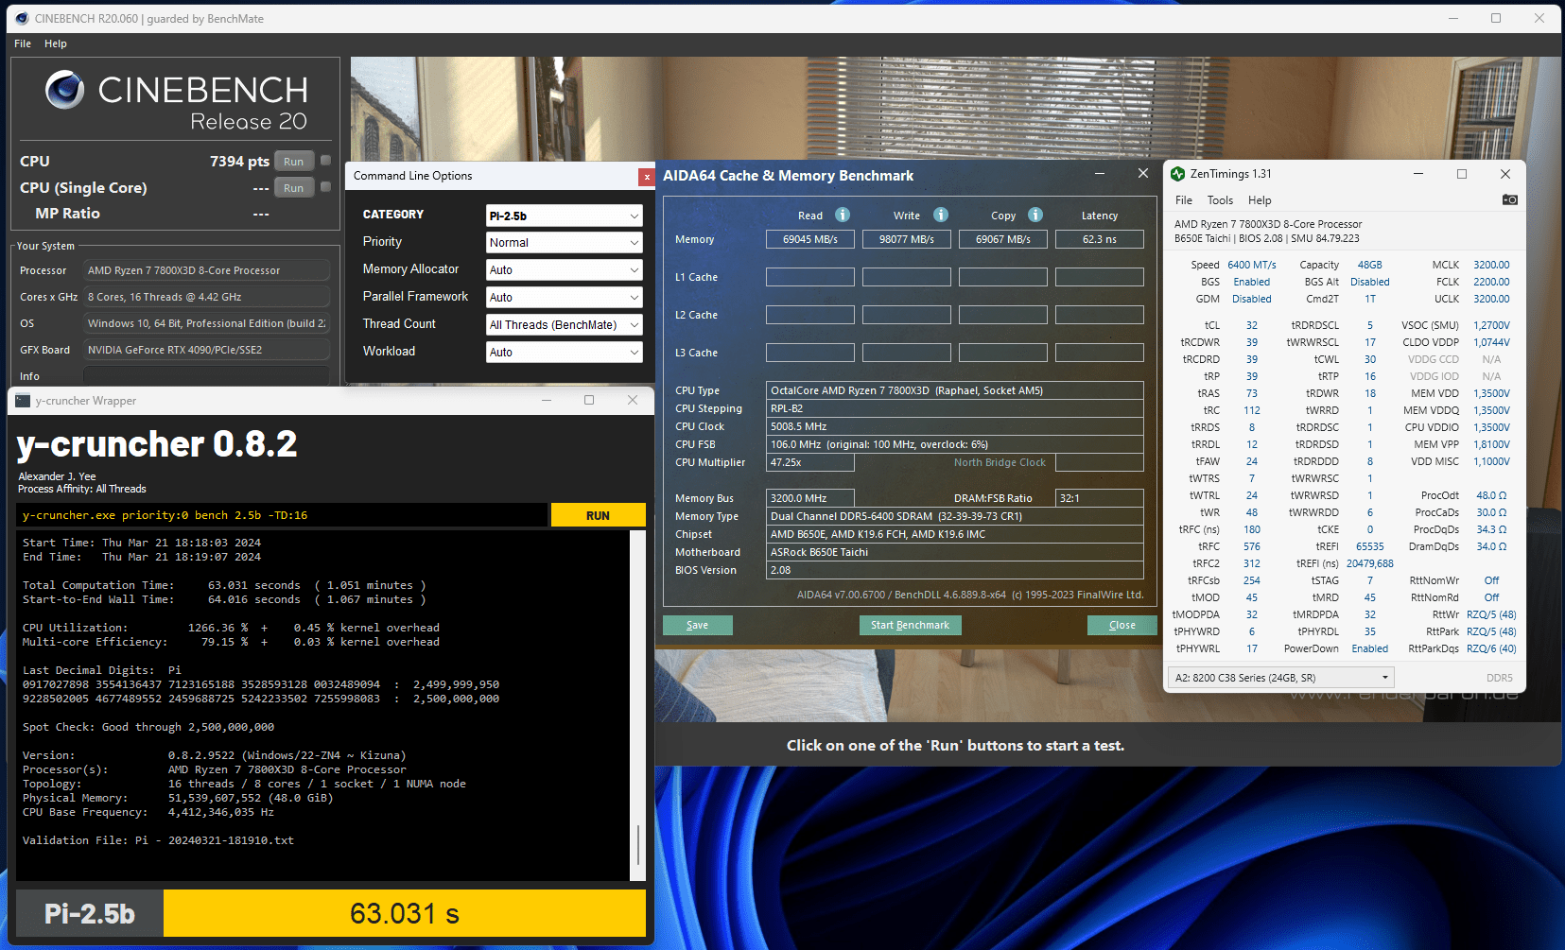This screenshot has width=1565, height=950.
Task: Click the Capacity value 48GB
Action: point(1370,265)
